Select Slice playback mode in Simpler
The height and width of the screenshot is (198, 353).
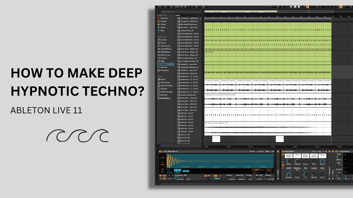[162, 171]
